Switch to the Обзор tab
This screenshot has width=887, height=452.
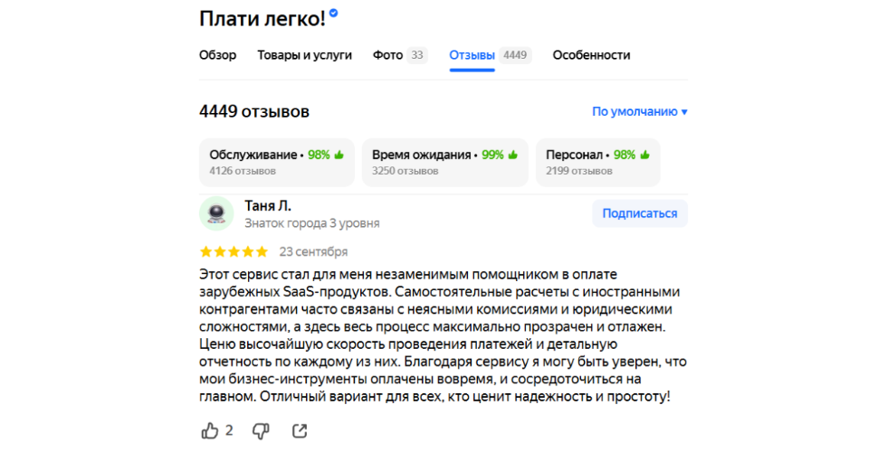click(x=217, y=55)
